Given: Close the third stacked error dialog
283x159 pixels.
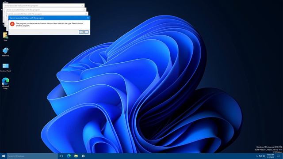Looking at the screenshot, I should tap(86, 14).
